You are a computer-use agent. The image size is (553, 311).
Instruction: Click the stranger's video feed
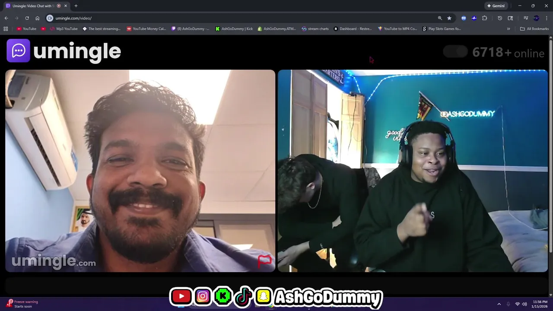(x=140, y=171)
